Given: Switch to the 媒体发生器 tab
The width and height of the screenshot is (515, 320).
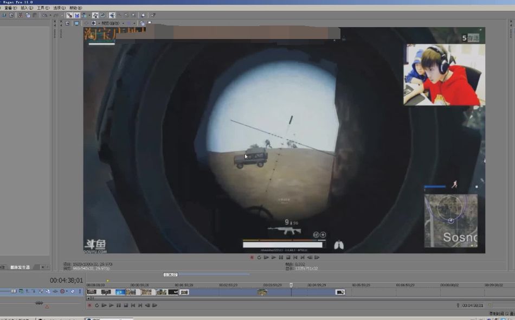Looking at the screenshot, I should point(20,267).
